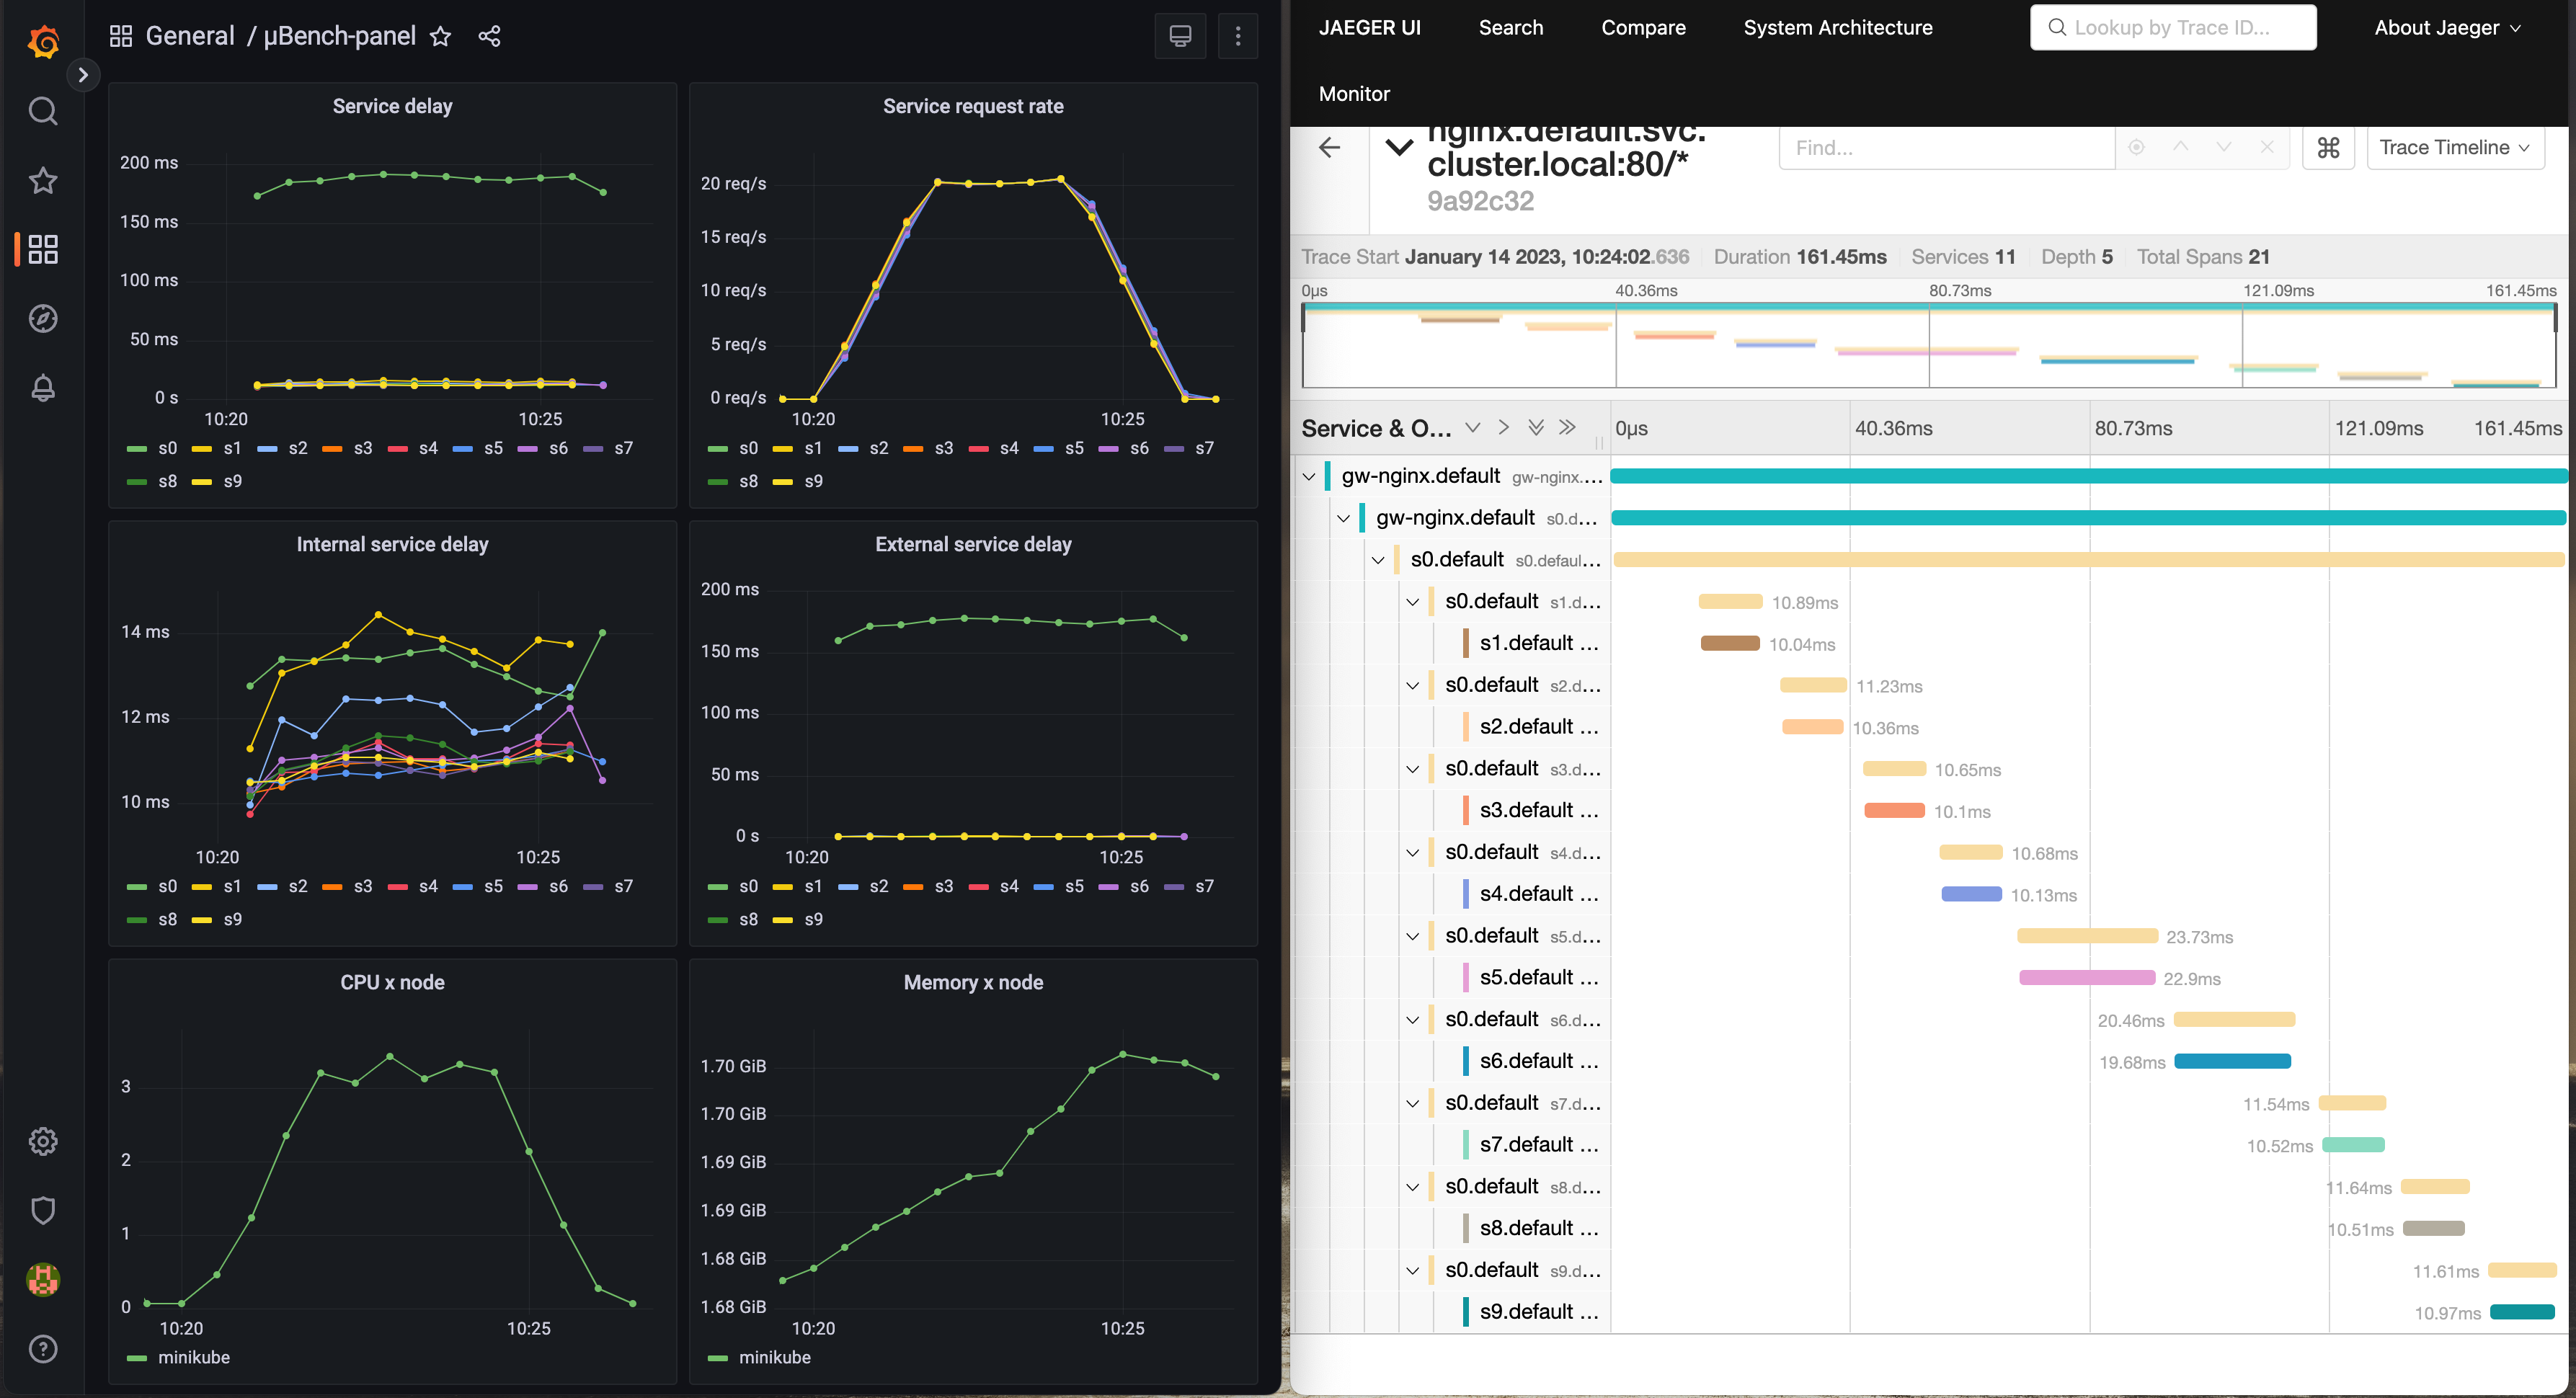This screenshot has height=1398, width=2576.
Task: Mark µBench-panel dashboard as favorite star
Action: tap(440, 37)
